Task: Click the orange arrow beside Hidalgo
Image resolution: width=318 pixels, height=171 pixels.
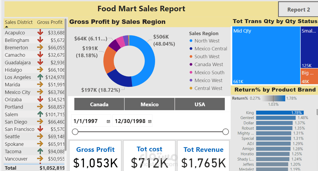Action: 40,70
